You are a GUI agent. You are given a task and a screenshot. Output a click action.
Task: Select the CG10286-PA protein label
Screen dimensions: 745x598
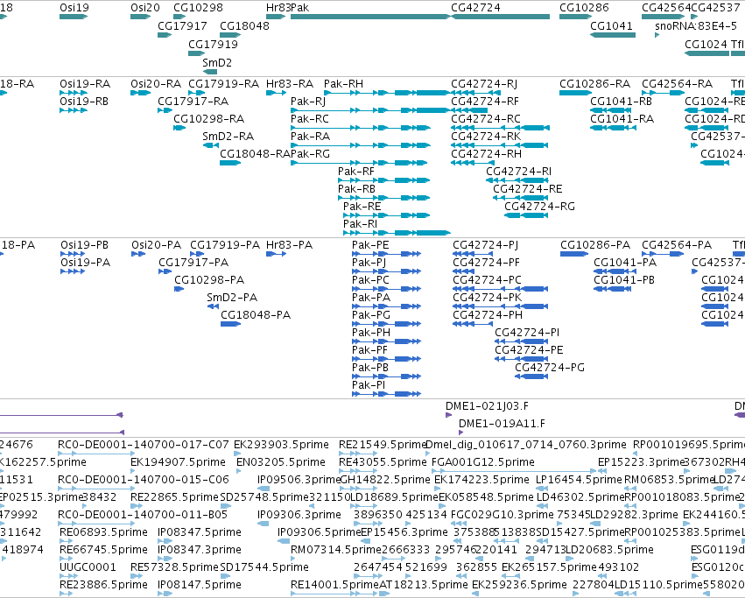pos(595,245)
